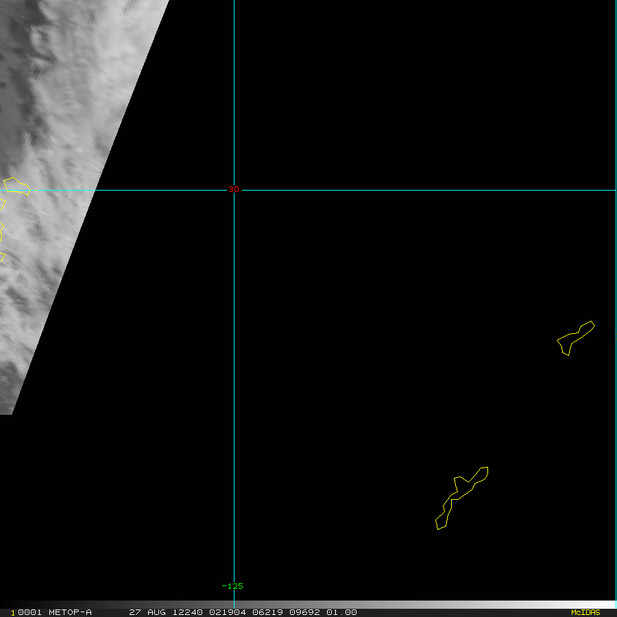
Task: Click the vertical white line at right edge
Action: pos(615,274)
